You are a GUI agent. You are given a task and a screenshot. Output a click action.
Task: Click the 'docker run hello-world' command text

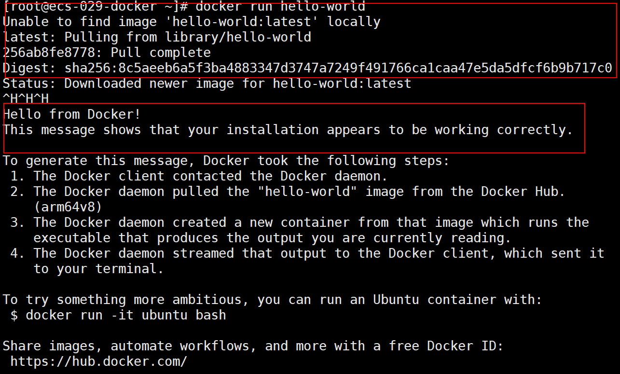[280, 6]
